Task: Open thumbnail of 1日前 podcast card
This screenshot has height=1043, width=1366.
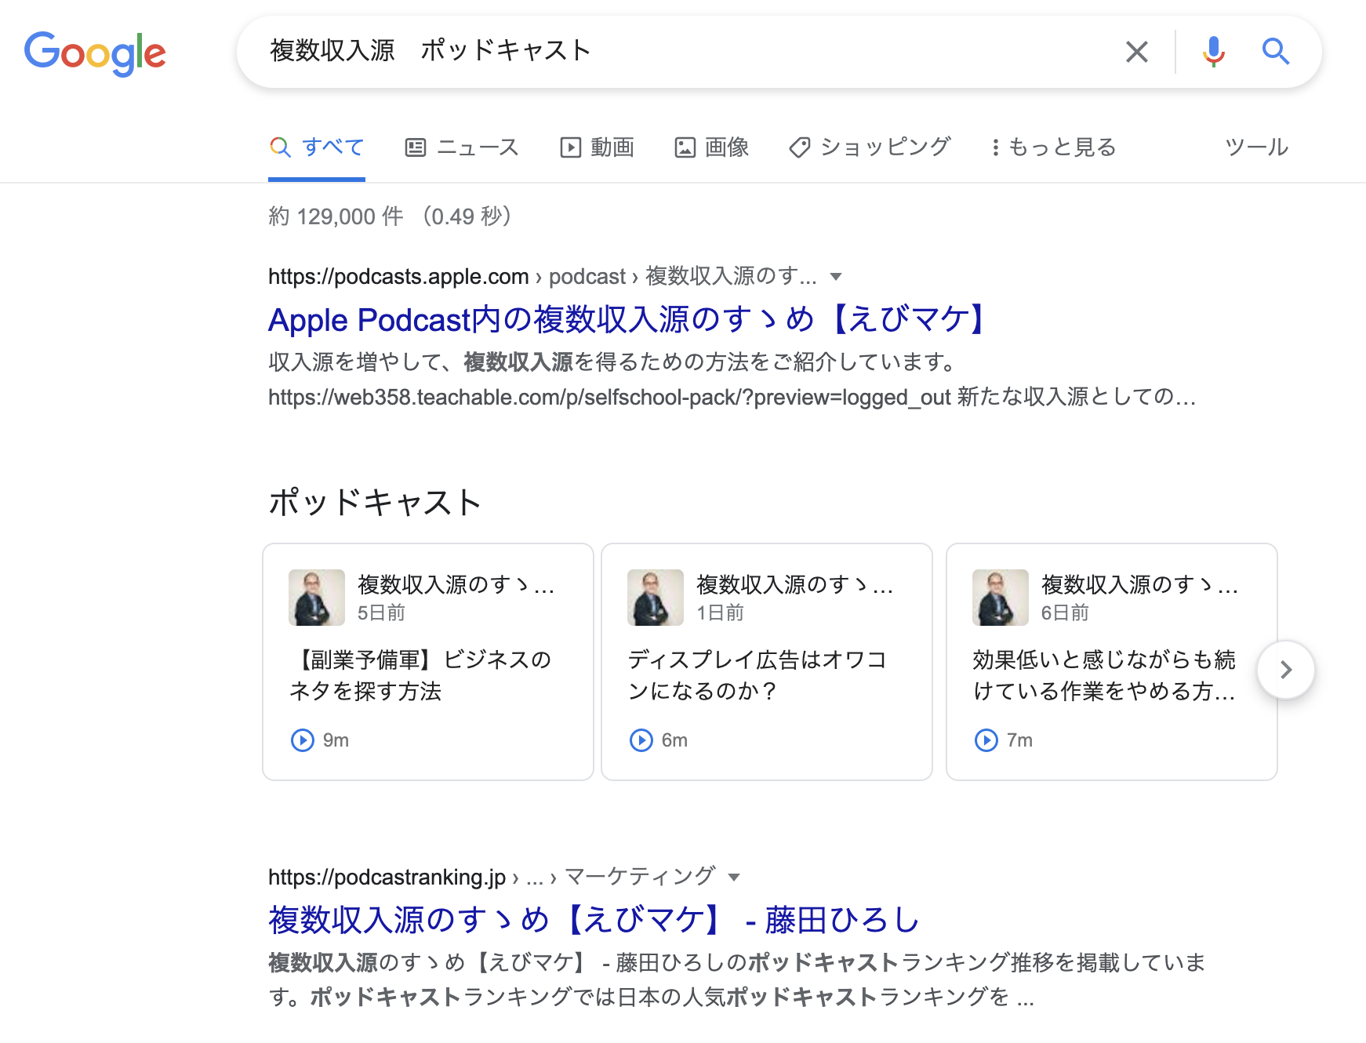Action: tap(656, 598)
